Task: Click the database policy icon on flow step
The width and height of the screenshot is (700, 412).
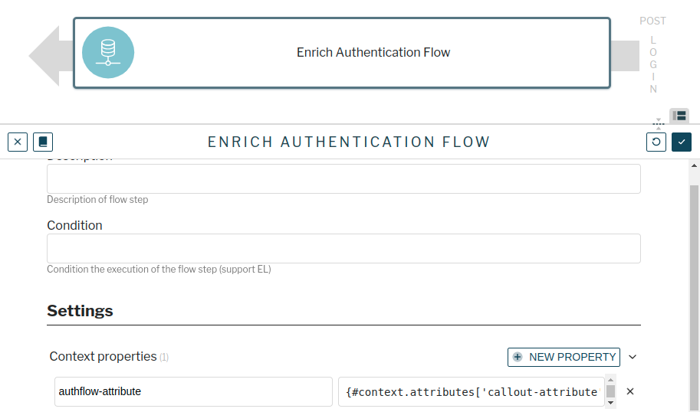Action: pos(108,53)
